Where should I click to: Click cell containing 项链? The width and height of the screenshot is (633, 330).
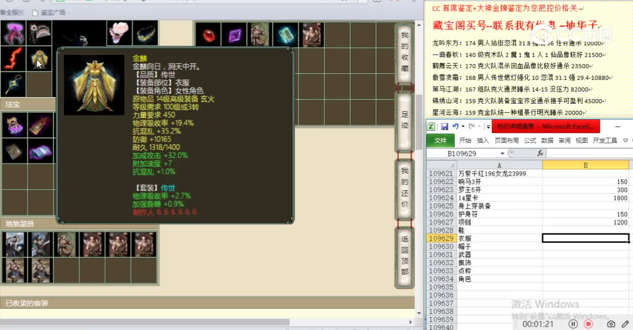click(x=500, y=222)
